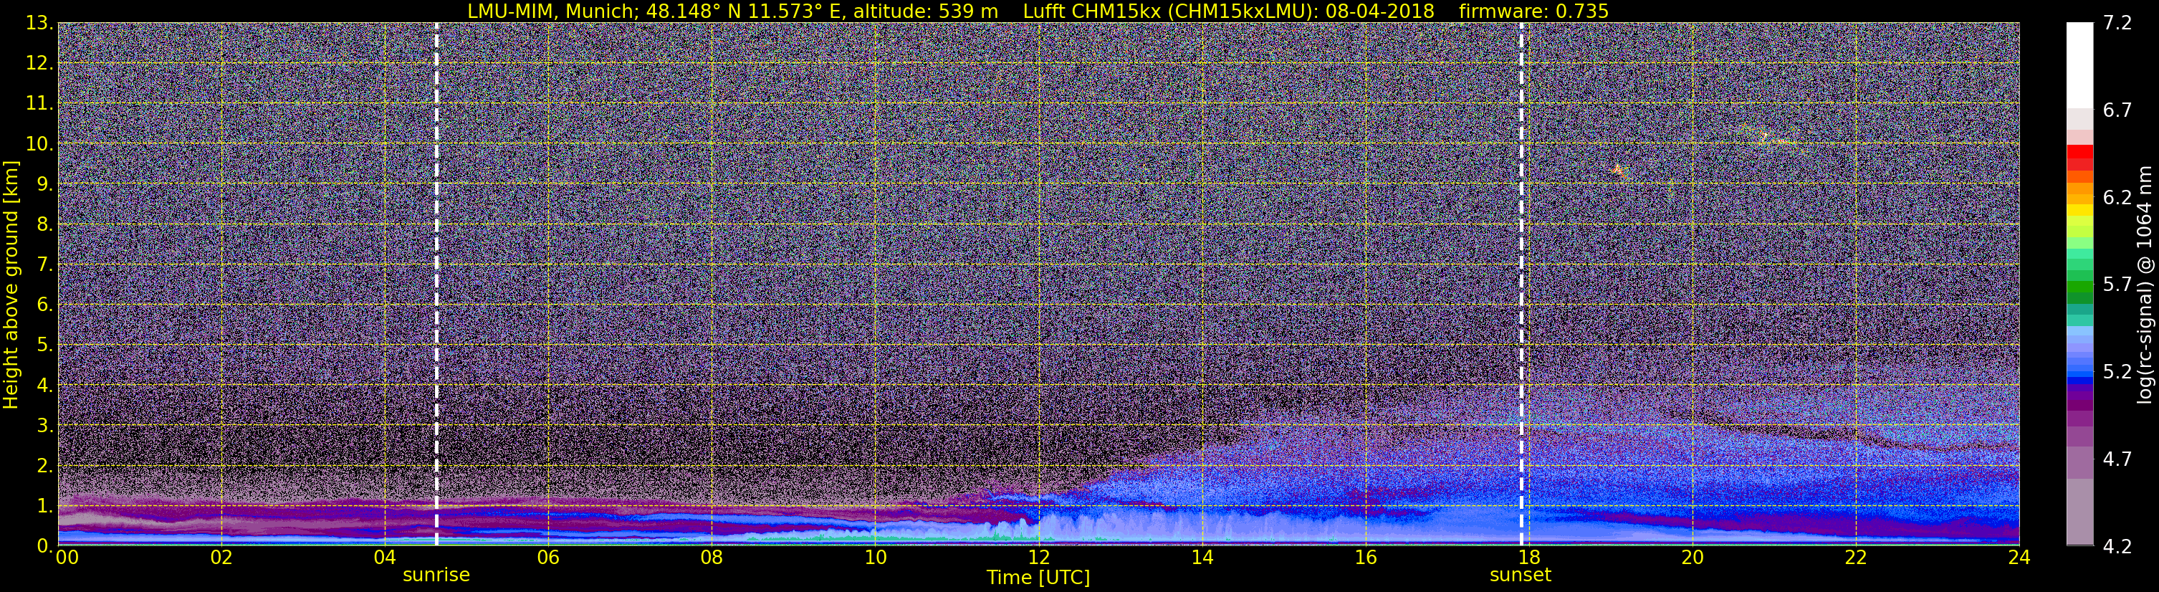Click the 04 tick label on the time axis
Viewport: 2159px width, 592px height.
point(385,558)
